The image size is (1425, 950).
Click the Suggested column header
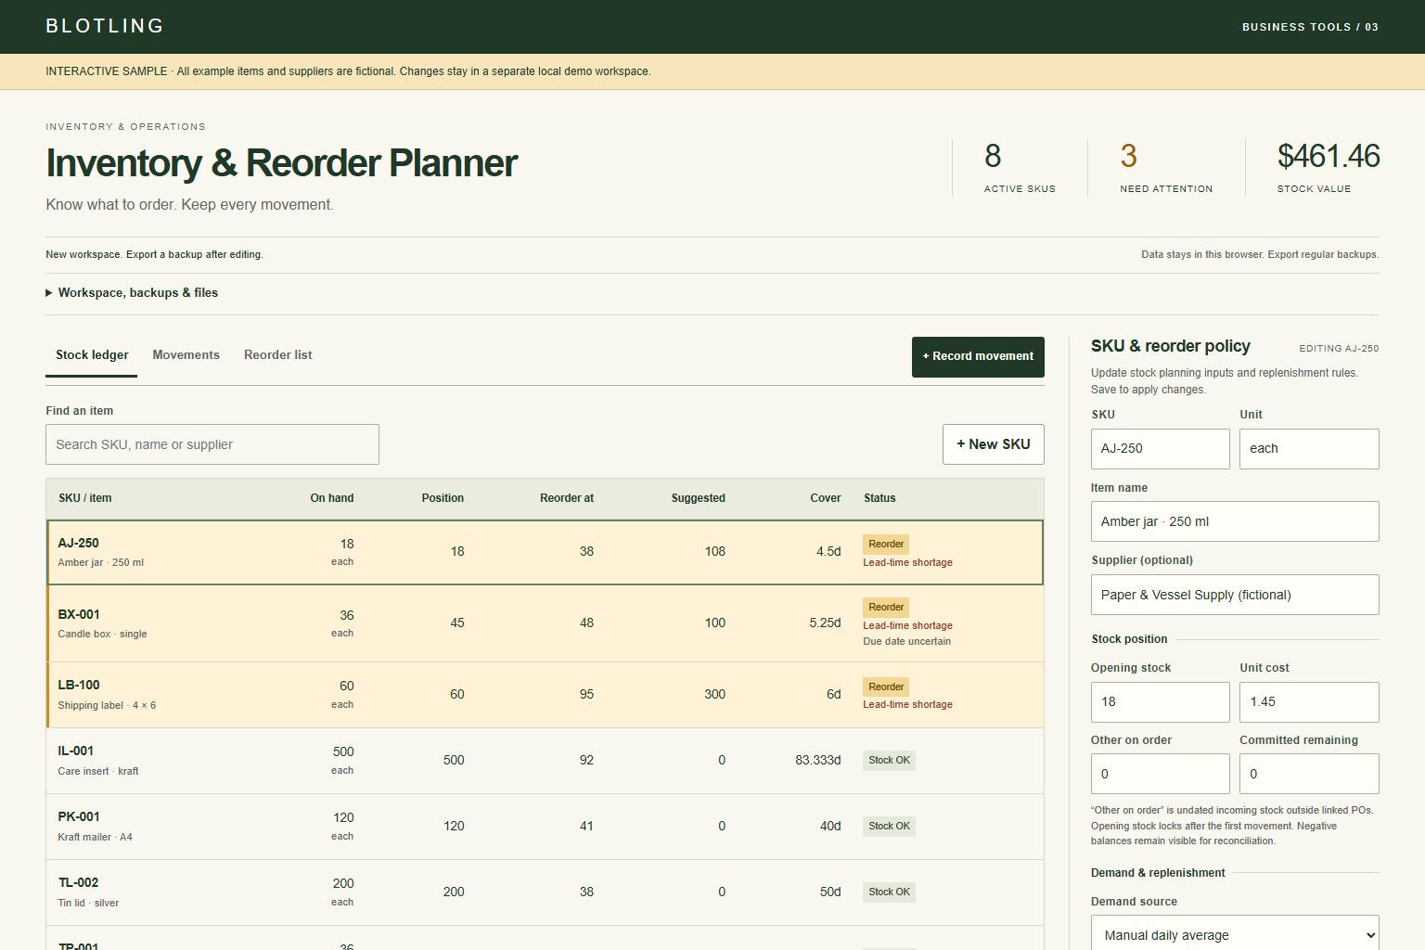699,498
